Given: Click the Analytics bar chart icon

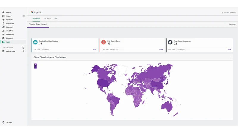Looking at the screenshot, I should tap(3, 31).
